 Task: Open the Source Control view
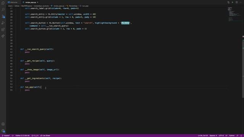coord(3,16)
